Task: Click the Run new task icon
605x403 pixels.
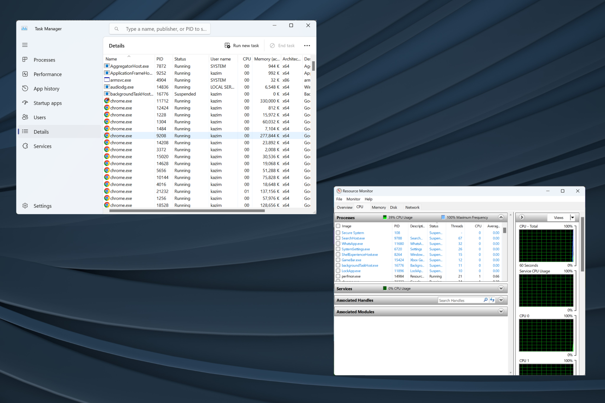Action: point(227,45)
